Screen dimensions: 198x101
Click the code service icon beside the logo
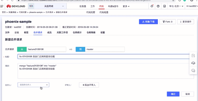click(31, 6)
